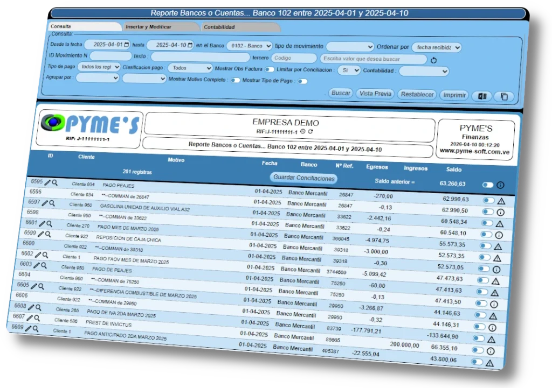Screen dimensions: 552x388
Task: Open the 'tipo de movimiento' dropdown
Action: (x=350, y=46)
